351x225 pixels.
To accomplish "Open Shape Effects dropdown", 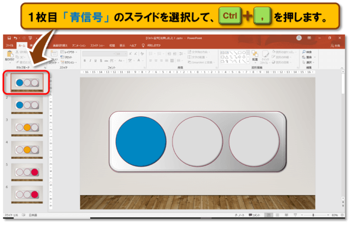I will tap(281, 63).
